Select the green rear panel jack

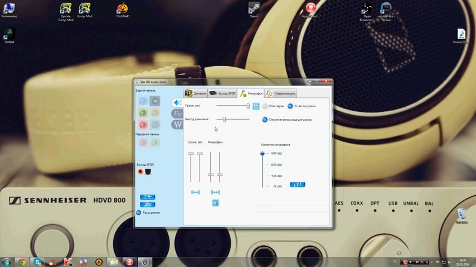pyautogui.click(x=143, y=113)
